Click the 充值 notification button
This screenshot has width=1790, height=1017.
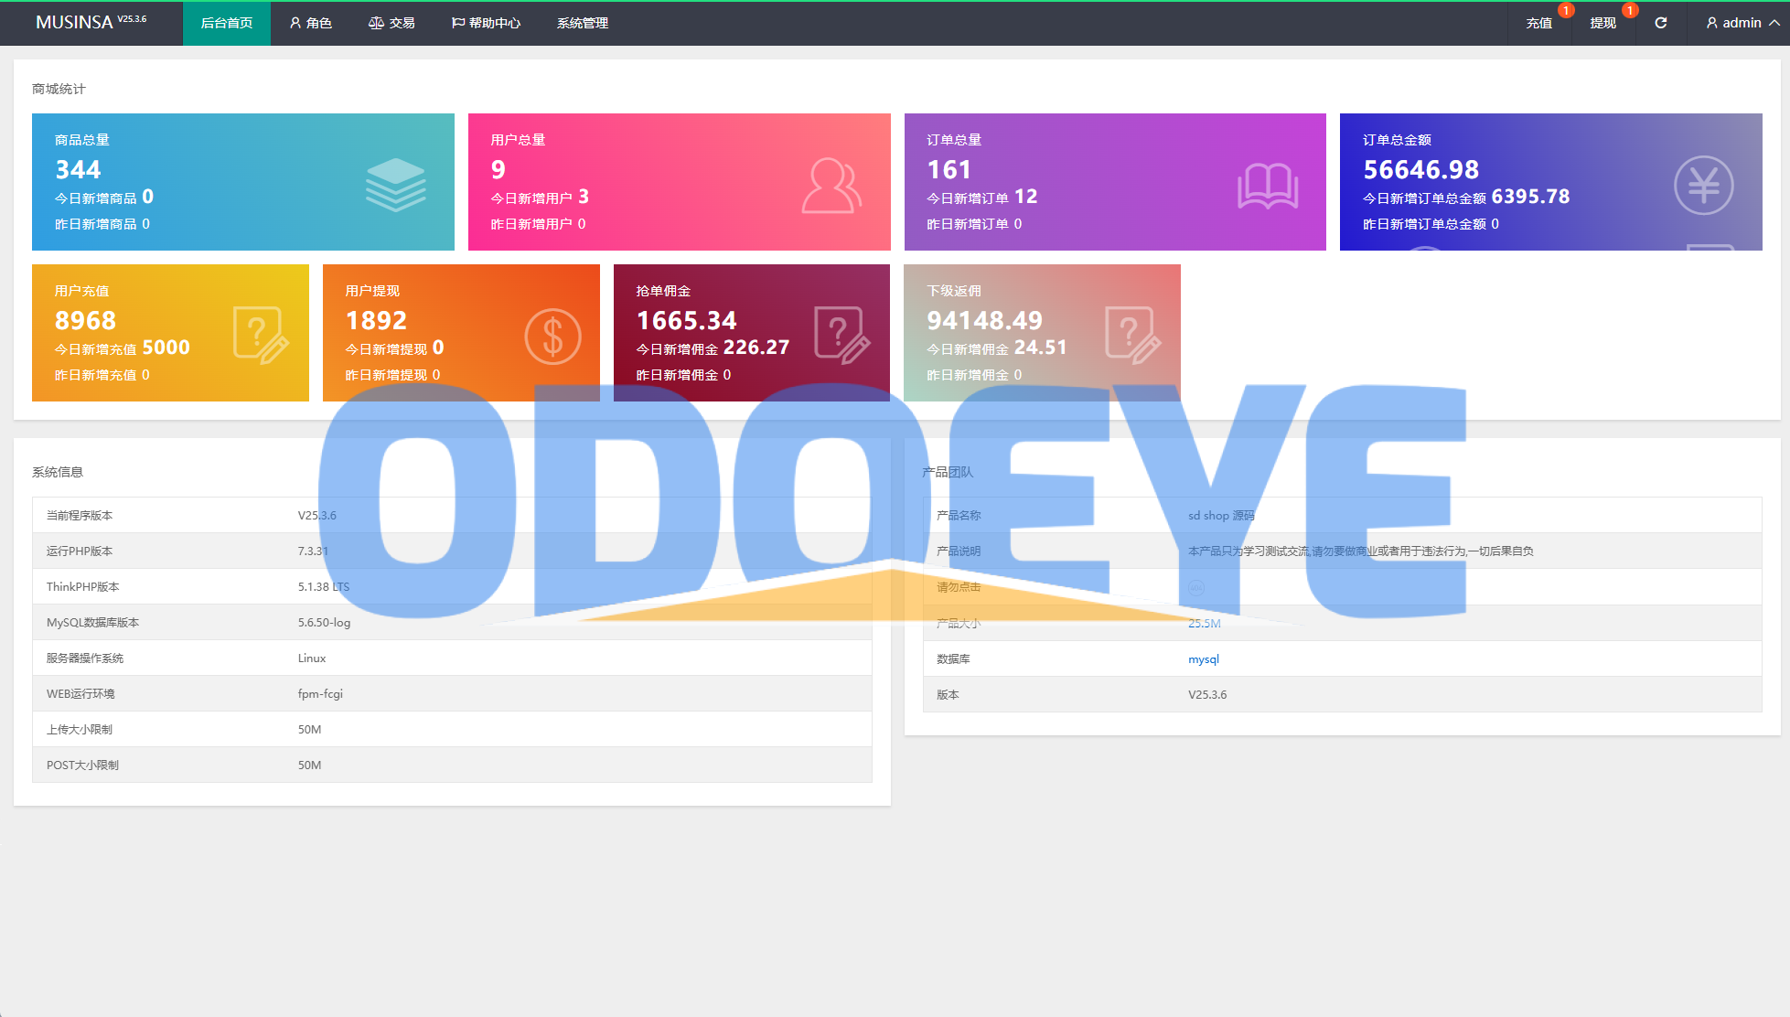coord(1538,23)
